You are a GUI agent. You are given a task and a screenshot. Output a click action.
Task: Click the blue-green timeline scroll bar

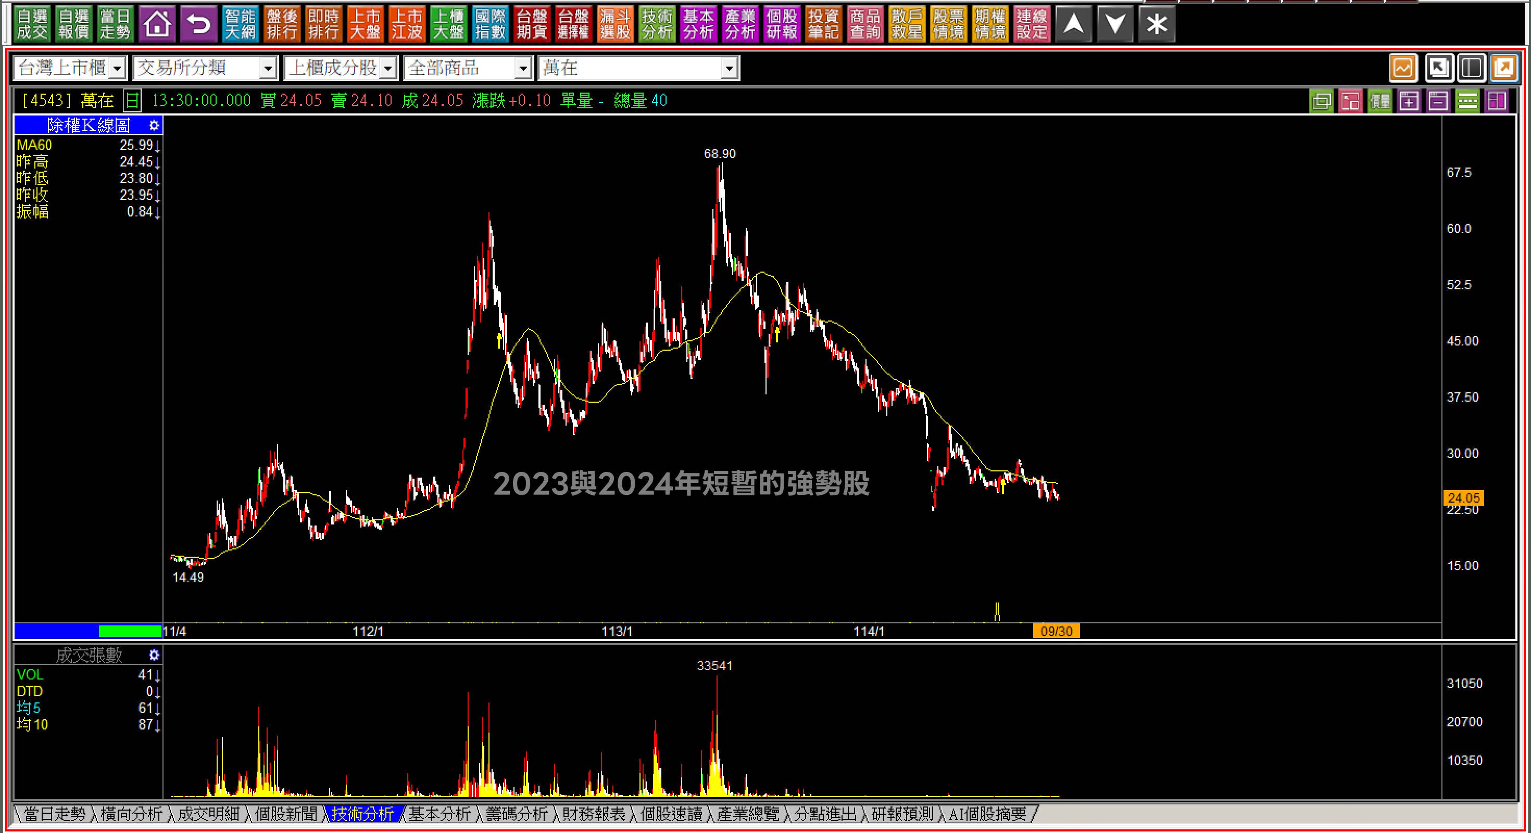point(88,631)
